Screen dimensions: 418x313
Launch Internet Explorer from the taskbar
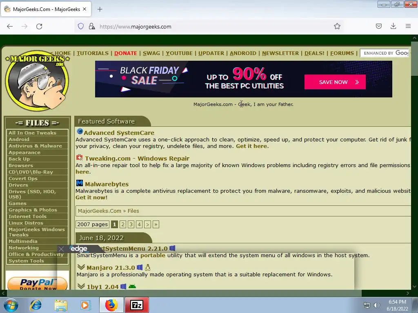[36, 305]
